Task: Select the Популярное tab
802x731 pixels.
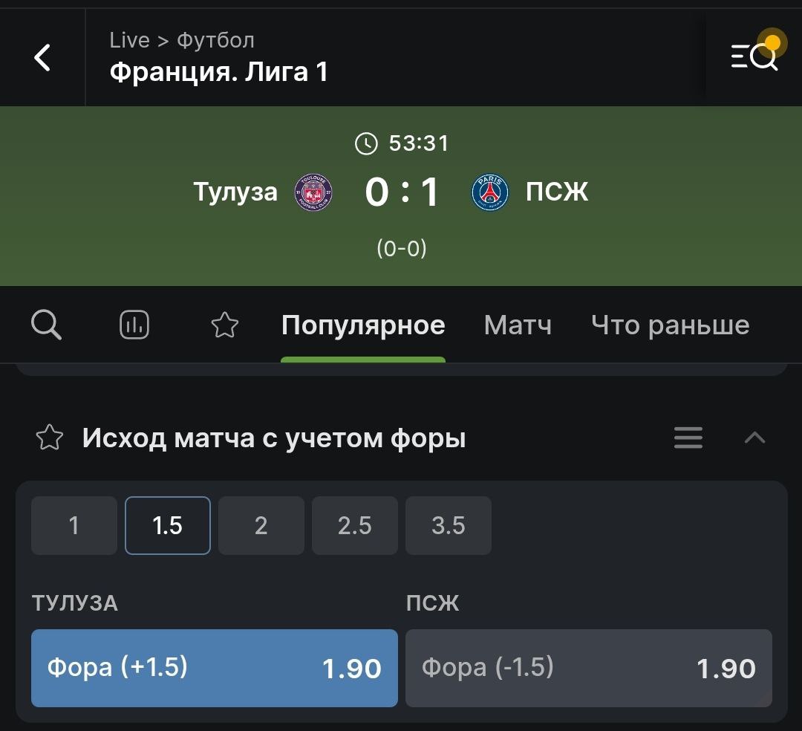Action: (363, 325)
